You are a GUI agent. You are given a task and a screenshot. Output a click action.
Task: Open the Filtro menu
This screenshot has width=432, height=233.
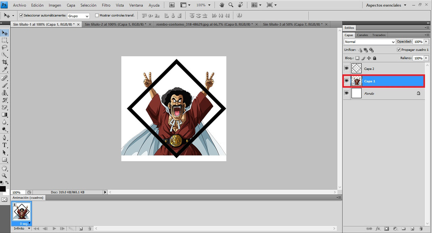[x=106, y=5]
